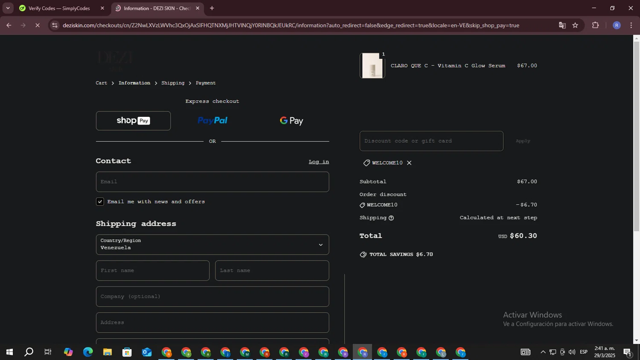Click the WELCOME10 tag icon

(x=367, y=163)
